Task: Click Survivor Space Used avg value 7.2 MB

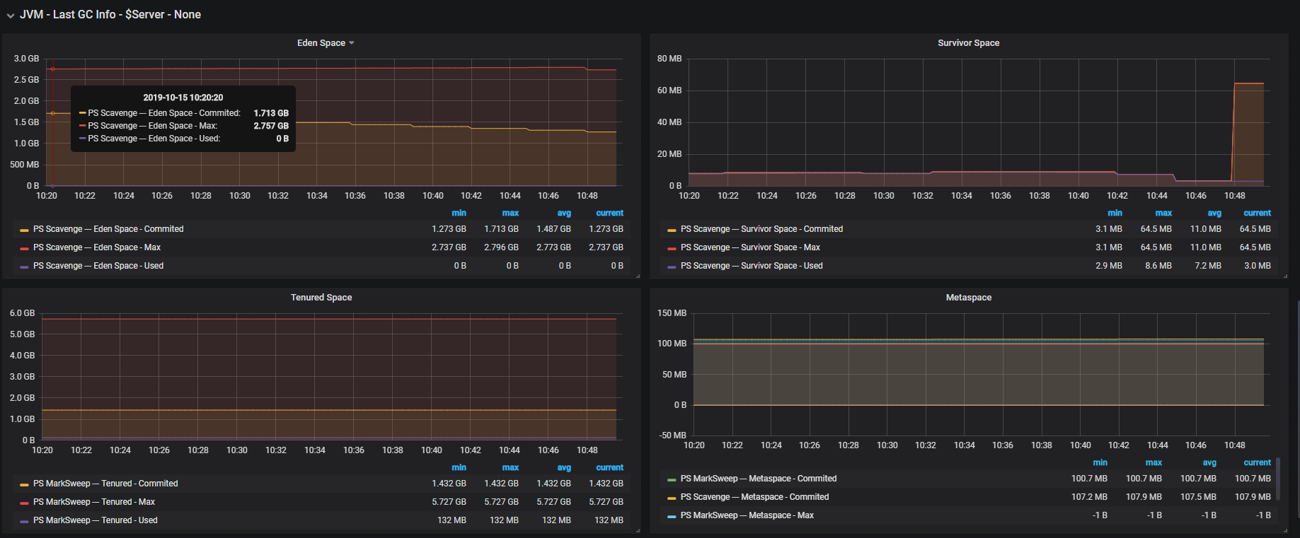Action: coord(1207,266)
